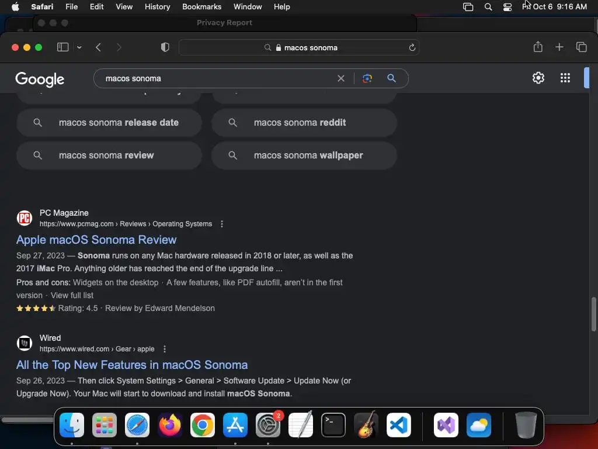598x449 pixels.
Task: Search macos sonoma release date suggestion
Action: pos(109,123)
